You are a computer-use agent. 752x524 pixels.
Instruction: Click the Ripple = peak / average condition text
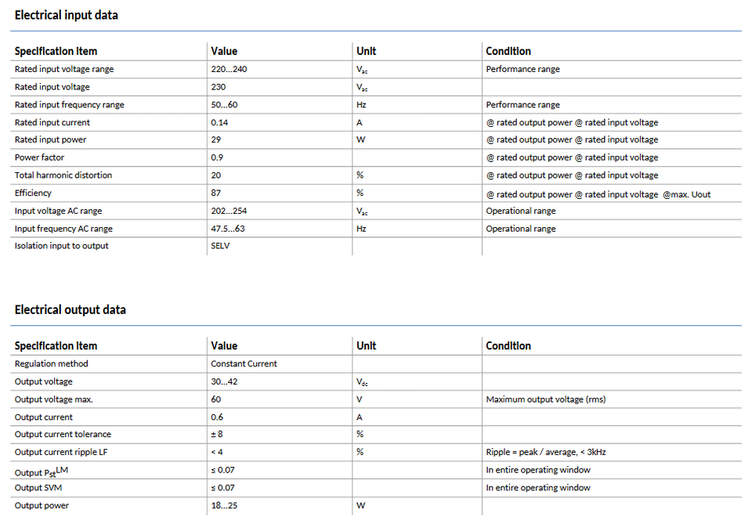547,452
